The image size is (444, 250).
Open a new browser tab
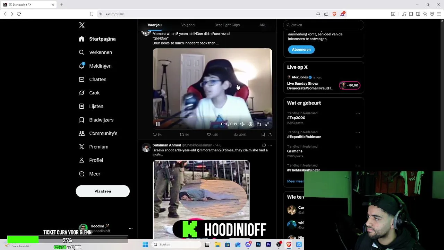coord(61,5)
